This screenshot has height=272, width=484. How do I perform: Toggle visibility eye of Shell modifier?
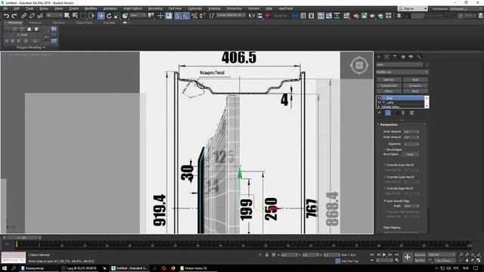380,98
